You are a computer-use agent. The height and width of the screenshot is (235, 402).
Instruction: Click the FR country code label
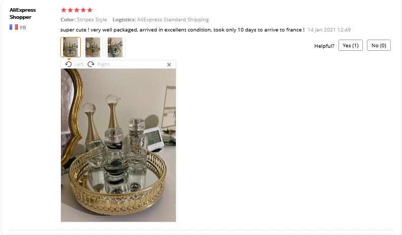(x=23, y=27)
